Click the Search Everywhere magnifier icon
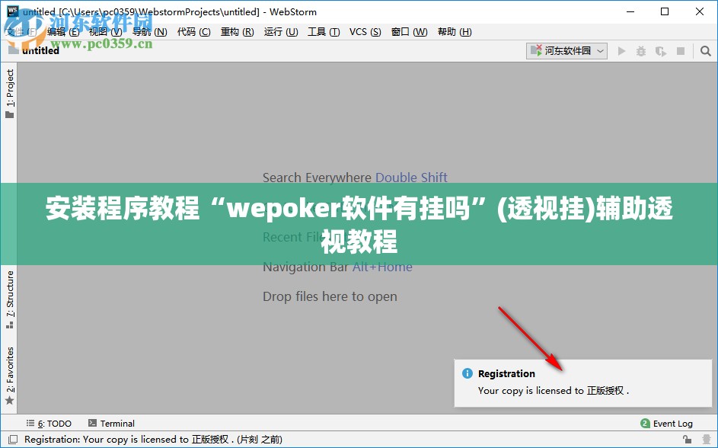This screenshot has width=718, height=448. click(706, 51)
